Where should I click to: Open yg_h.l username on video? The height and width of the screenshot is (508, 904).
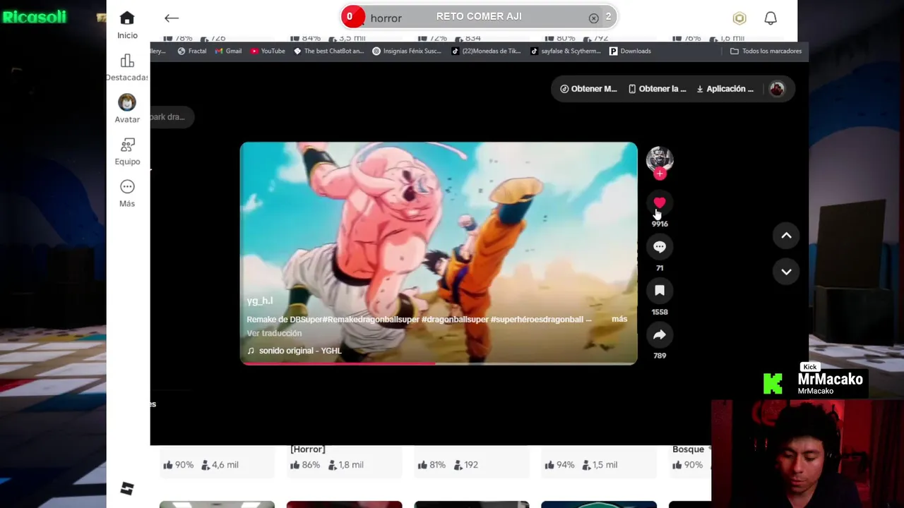pyautogui.click(x=259, y=301)
